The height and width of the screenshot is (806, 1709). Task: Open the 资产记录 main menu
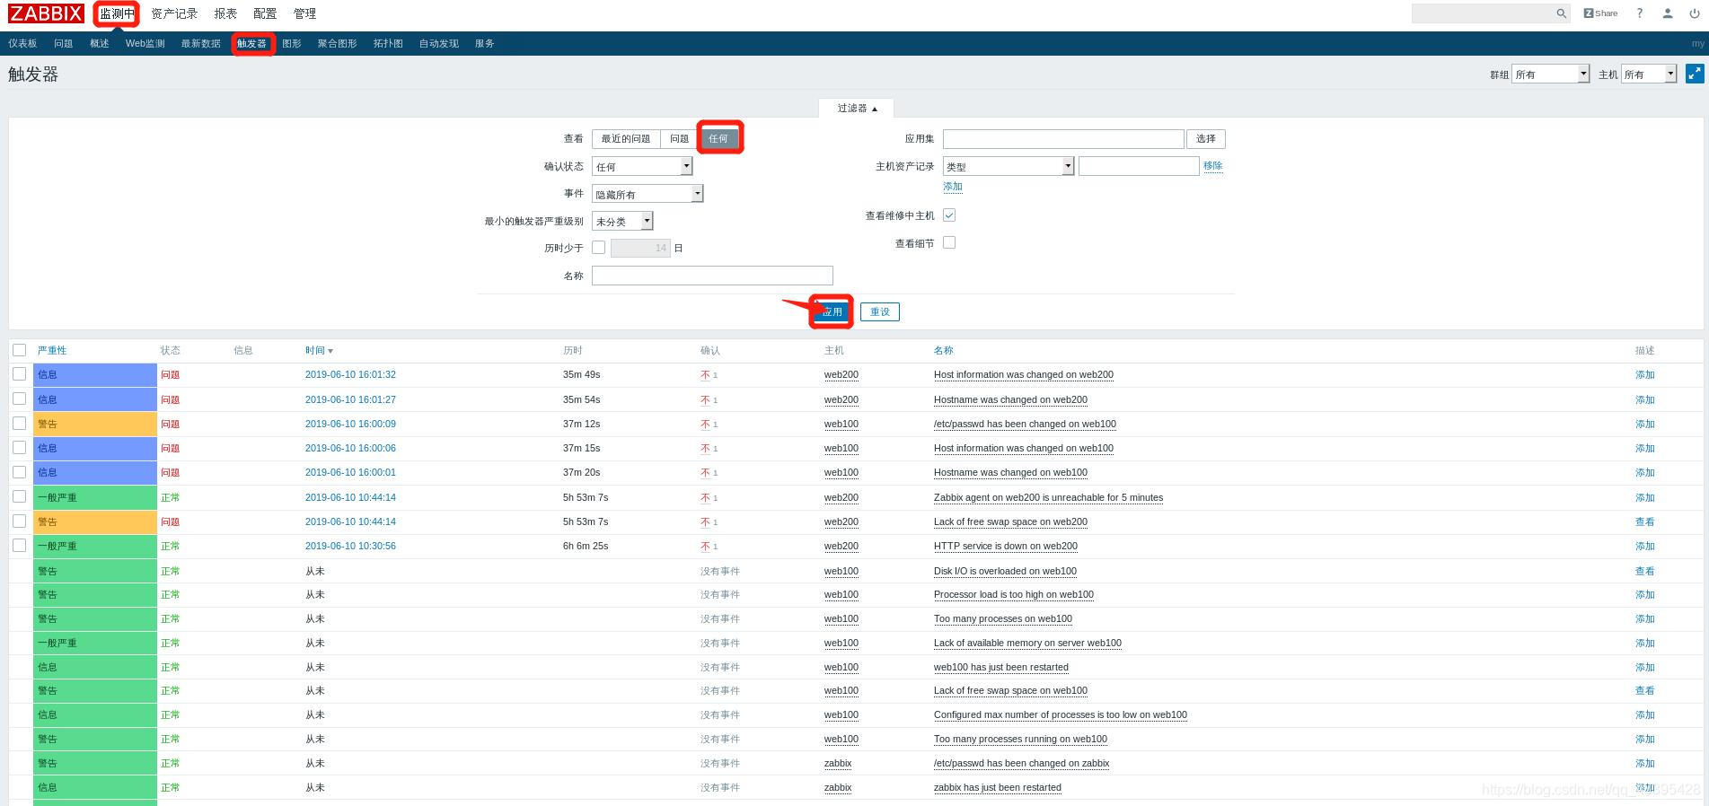coord(174,13)
